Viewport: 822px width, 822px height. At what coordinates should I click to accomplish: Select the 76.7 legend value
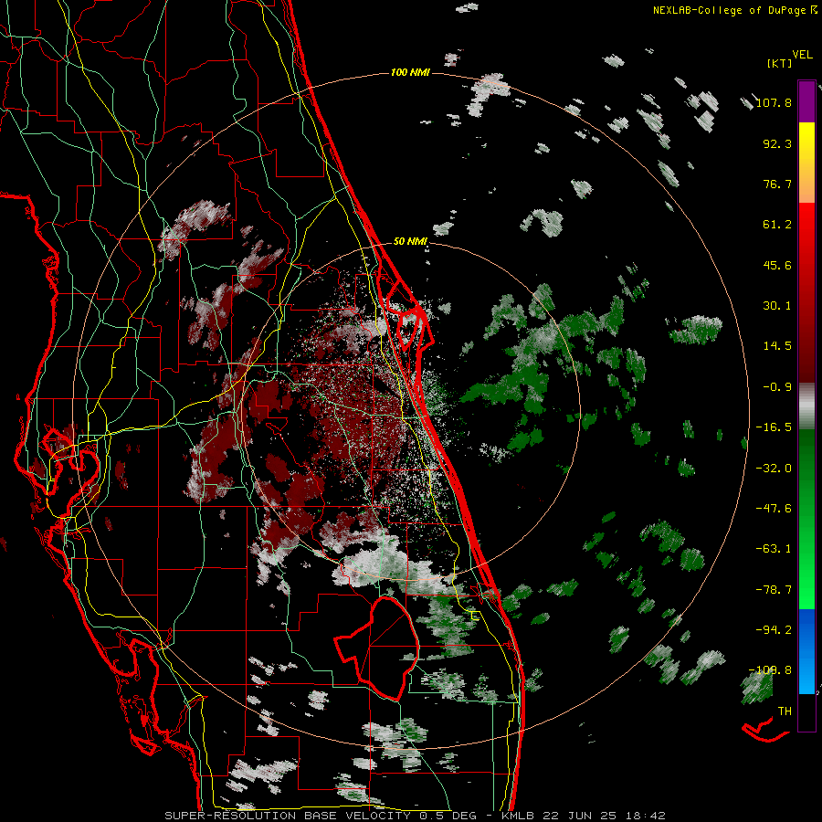tap(777, 184)
